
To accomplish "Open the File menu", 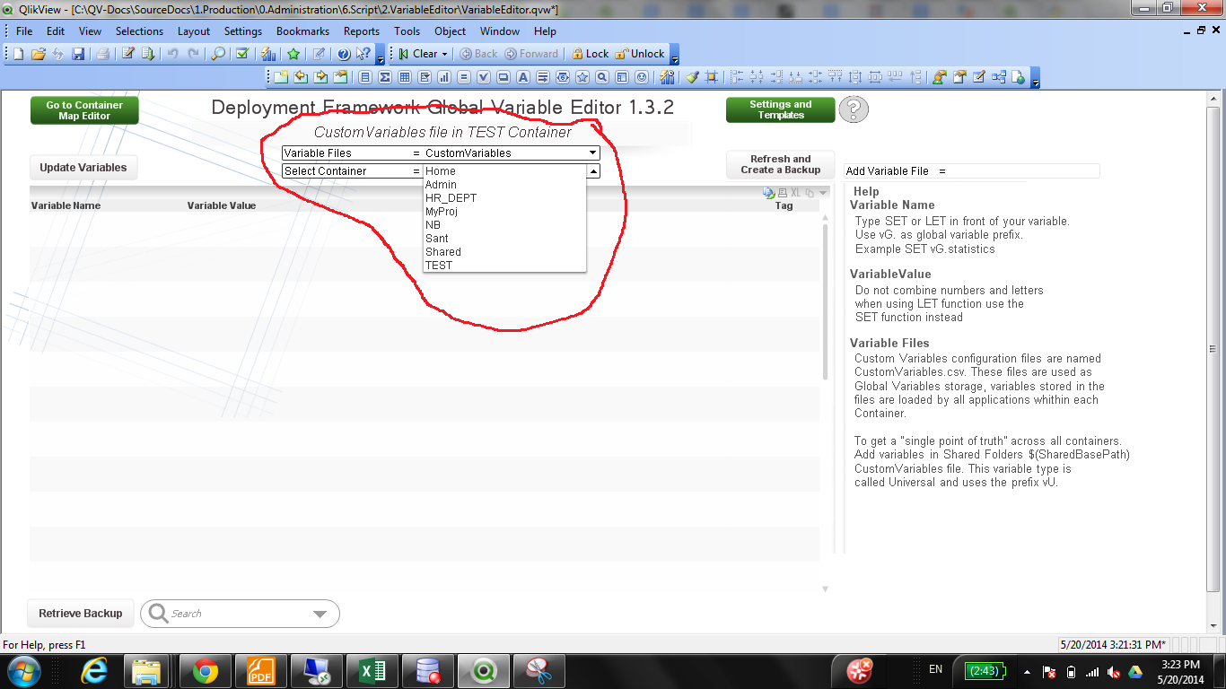I will 24,31.
